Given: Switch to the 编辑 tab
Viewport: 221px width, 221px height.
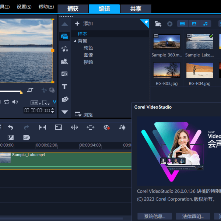Looking at the screenshot, I should [104, 9].
